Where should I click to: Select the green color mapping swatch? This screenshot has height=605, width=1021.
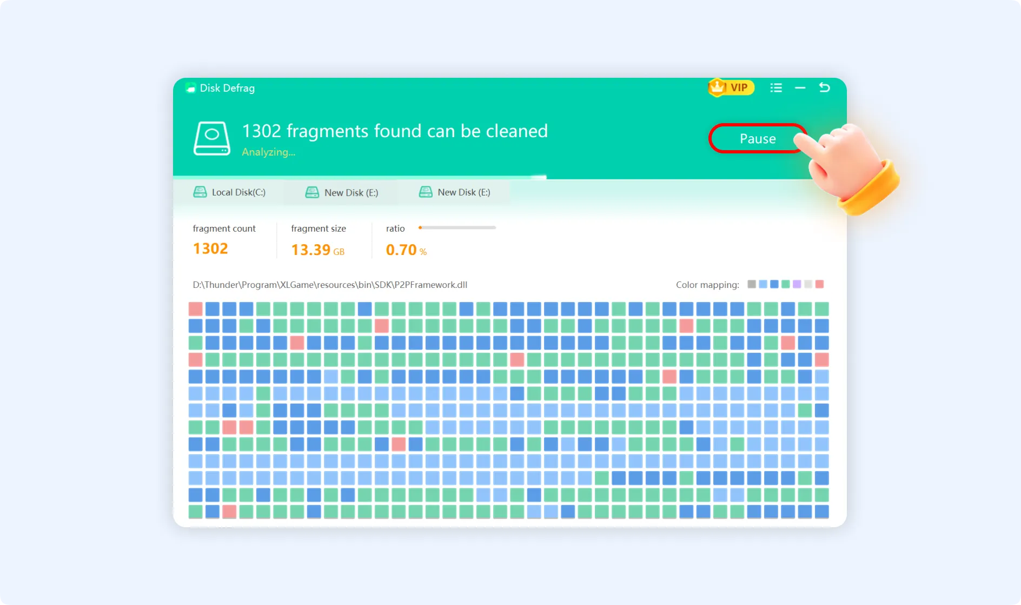(x=785, y=284)
